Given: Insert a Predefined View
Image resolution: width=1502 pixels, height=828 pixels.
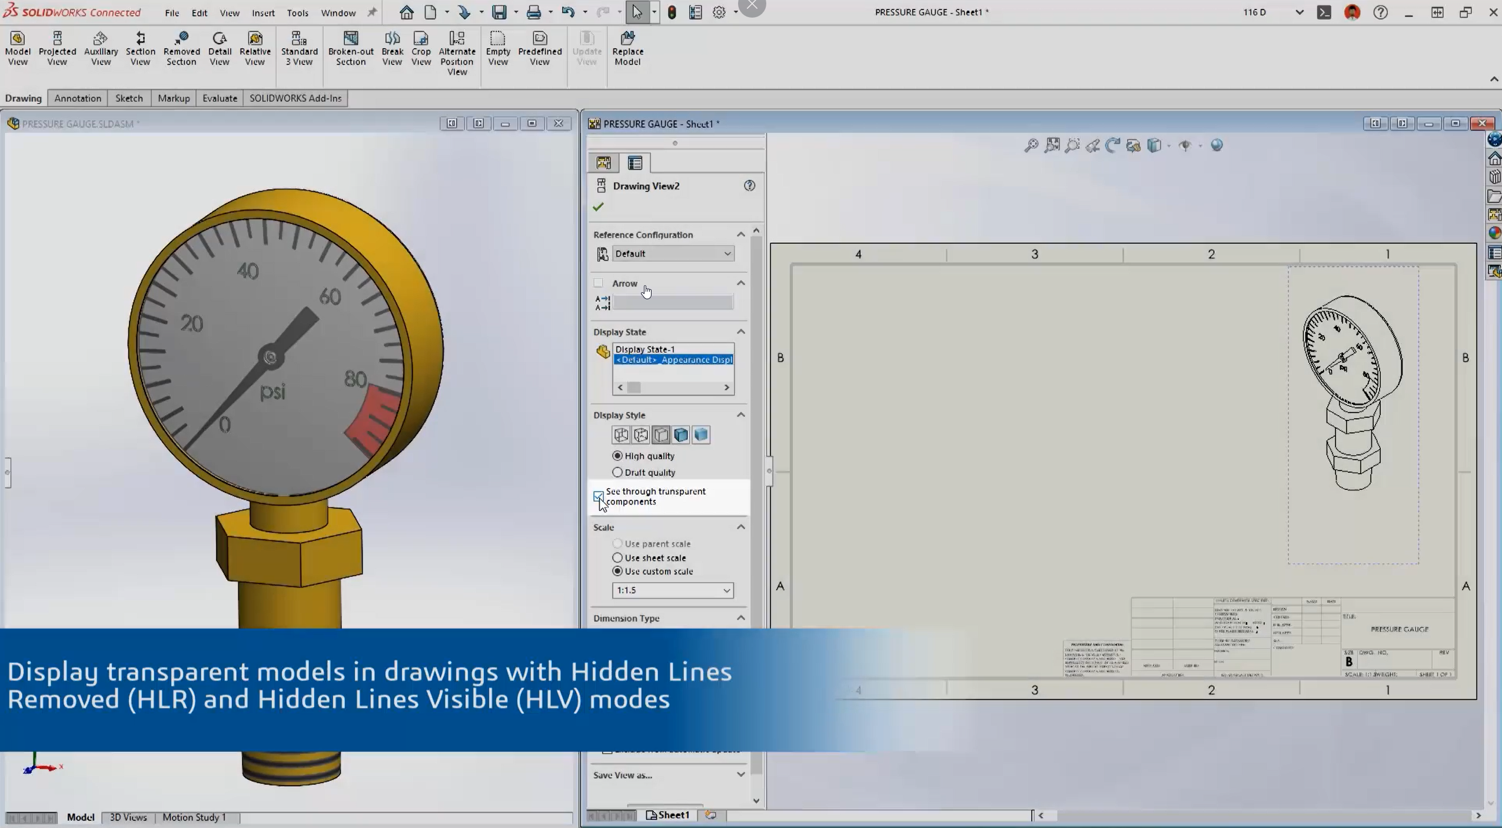Looking at the screenshot, I should 540,48.
